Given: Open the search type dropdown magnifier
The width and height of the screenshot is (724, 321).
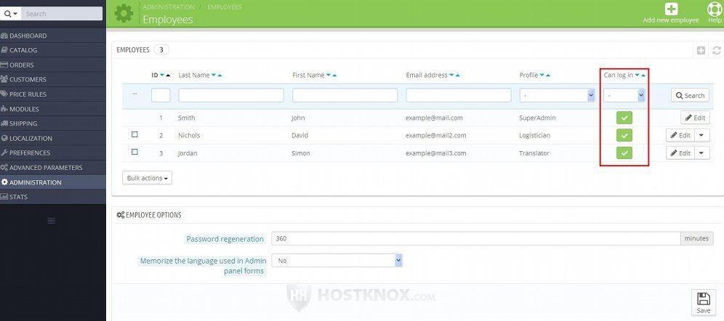Looking at the screenshot, I should click(11, 14).
